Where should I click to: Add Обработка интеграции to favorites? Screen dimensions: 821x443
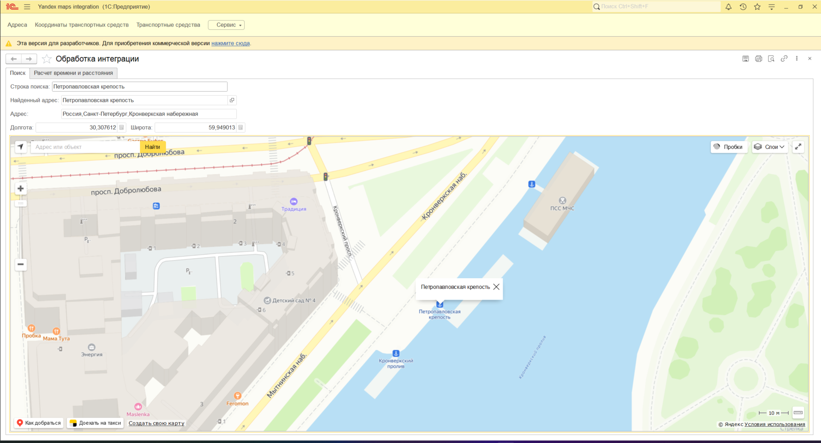(47, 59)
